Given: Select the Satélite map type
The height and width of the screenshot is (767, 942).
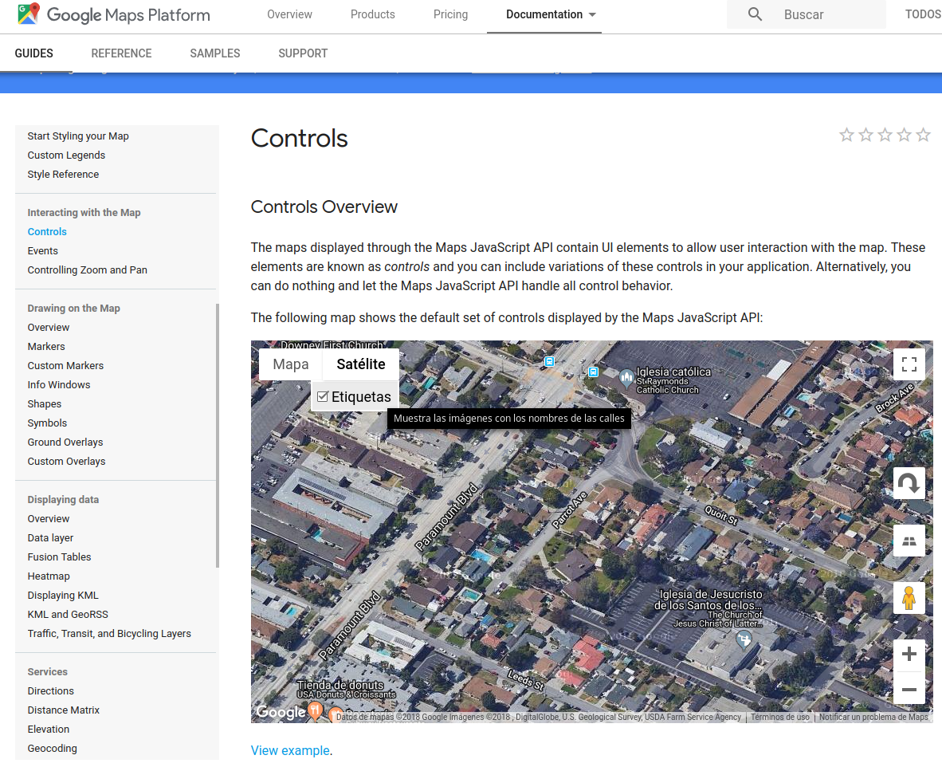Looking at the screenshot, I should [x=361, y=364].
